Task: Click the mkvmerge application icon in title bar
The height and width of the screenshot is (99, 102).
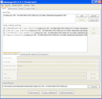Action: click(x=2, y=2)
